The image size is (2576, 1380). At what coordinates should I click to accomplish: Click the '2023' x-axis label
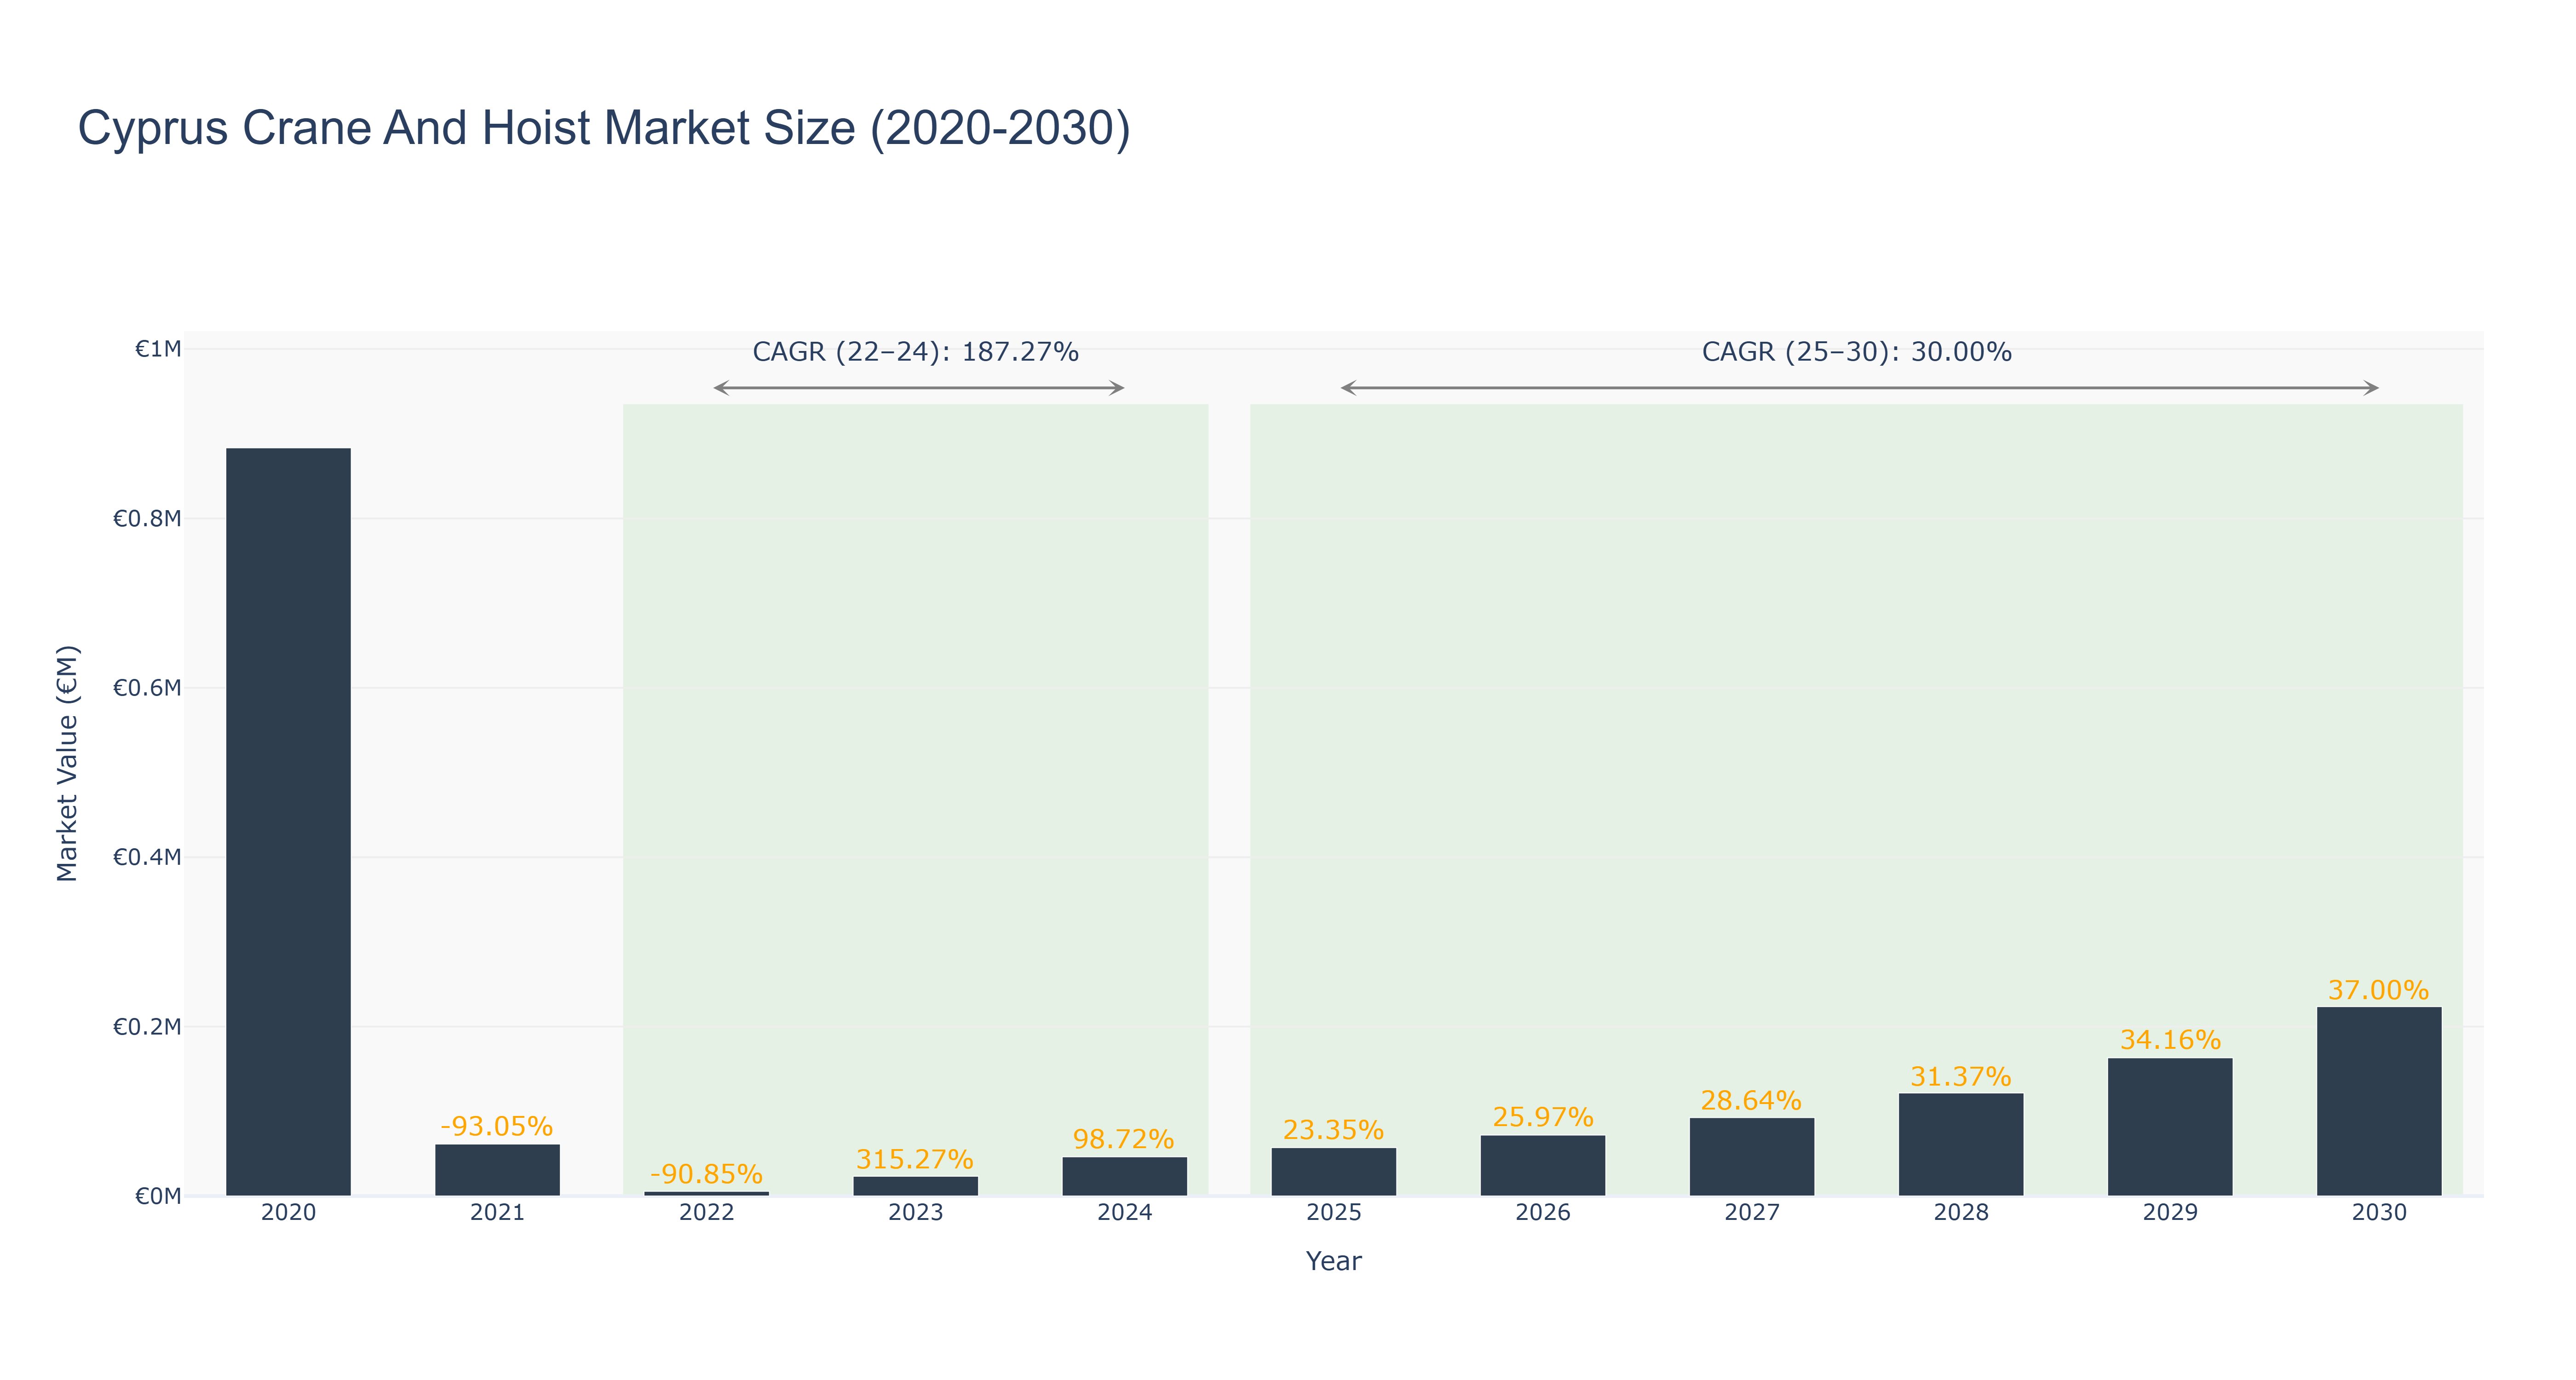click(x=916, y=1213)
